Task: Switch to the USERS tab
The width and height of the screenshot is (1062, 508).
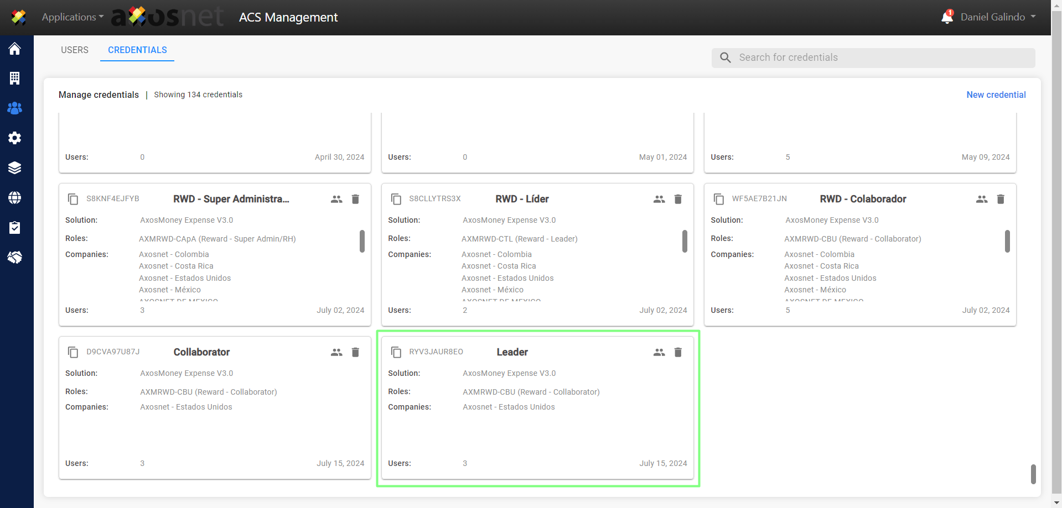Action: pyautogui.click(x=75, y=50)
